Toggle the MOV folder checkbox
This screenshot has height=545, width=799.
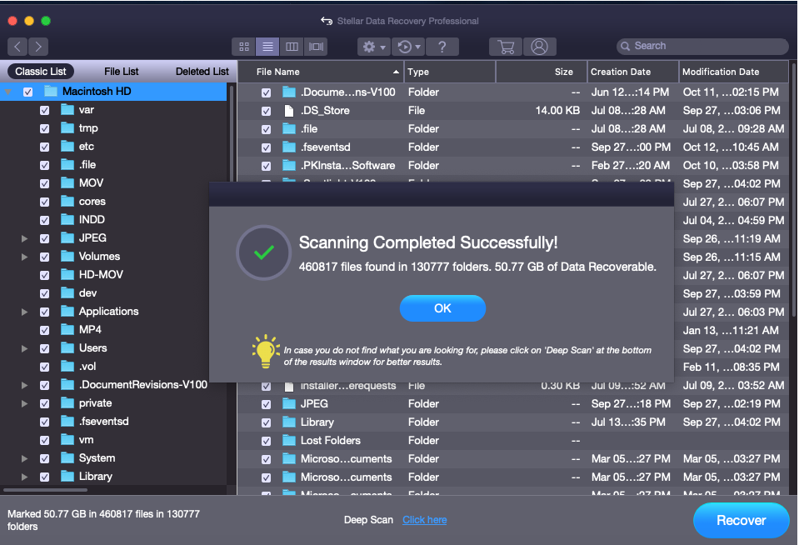(44, 183)
